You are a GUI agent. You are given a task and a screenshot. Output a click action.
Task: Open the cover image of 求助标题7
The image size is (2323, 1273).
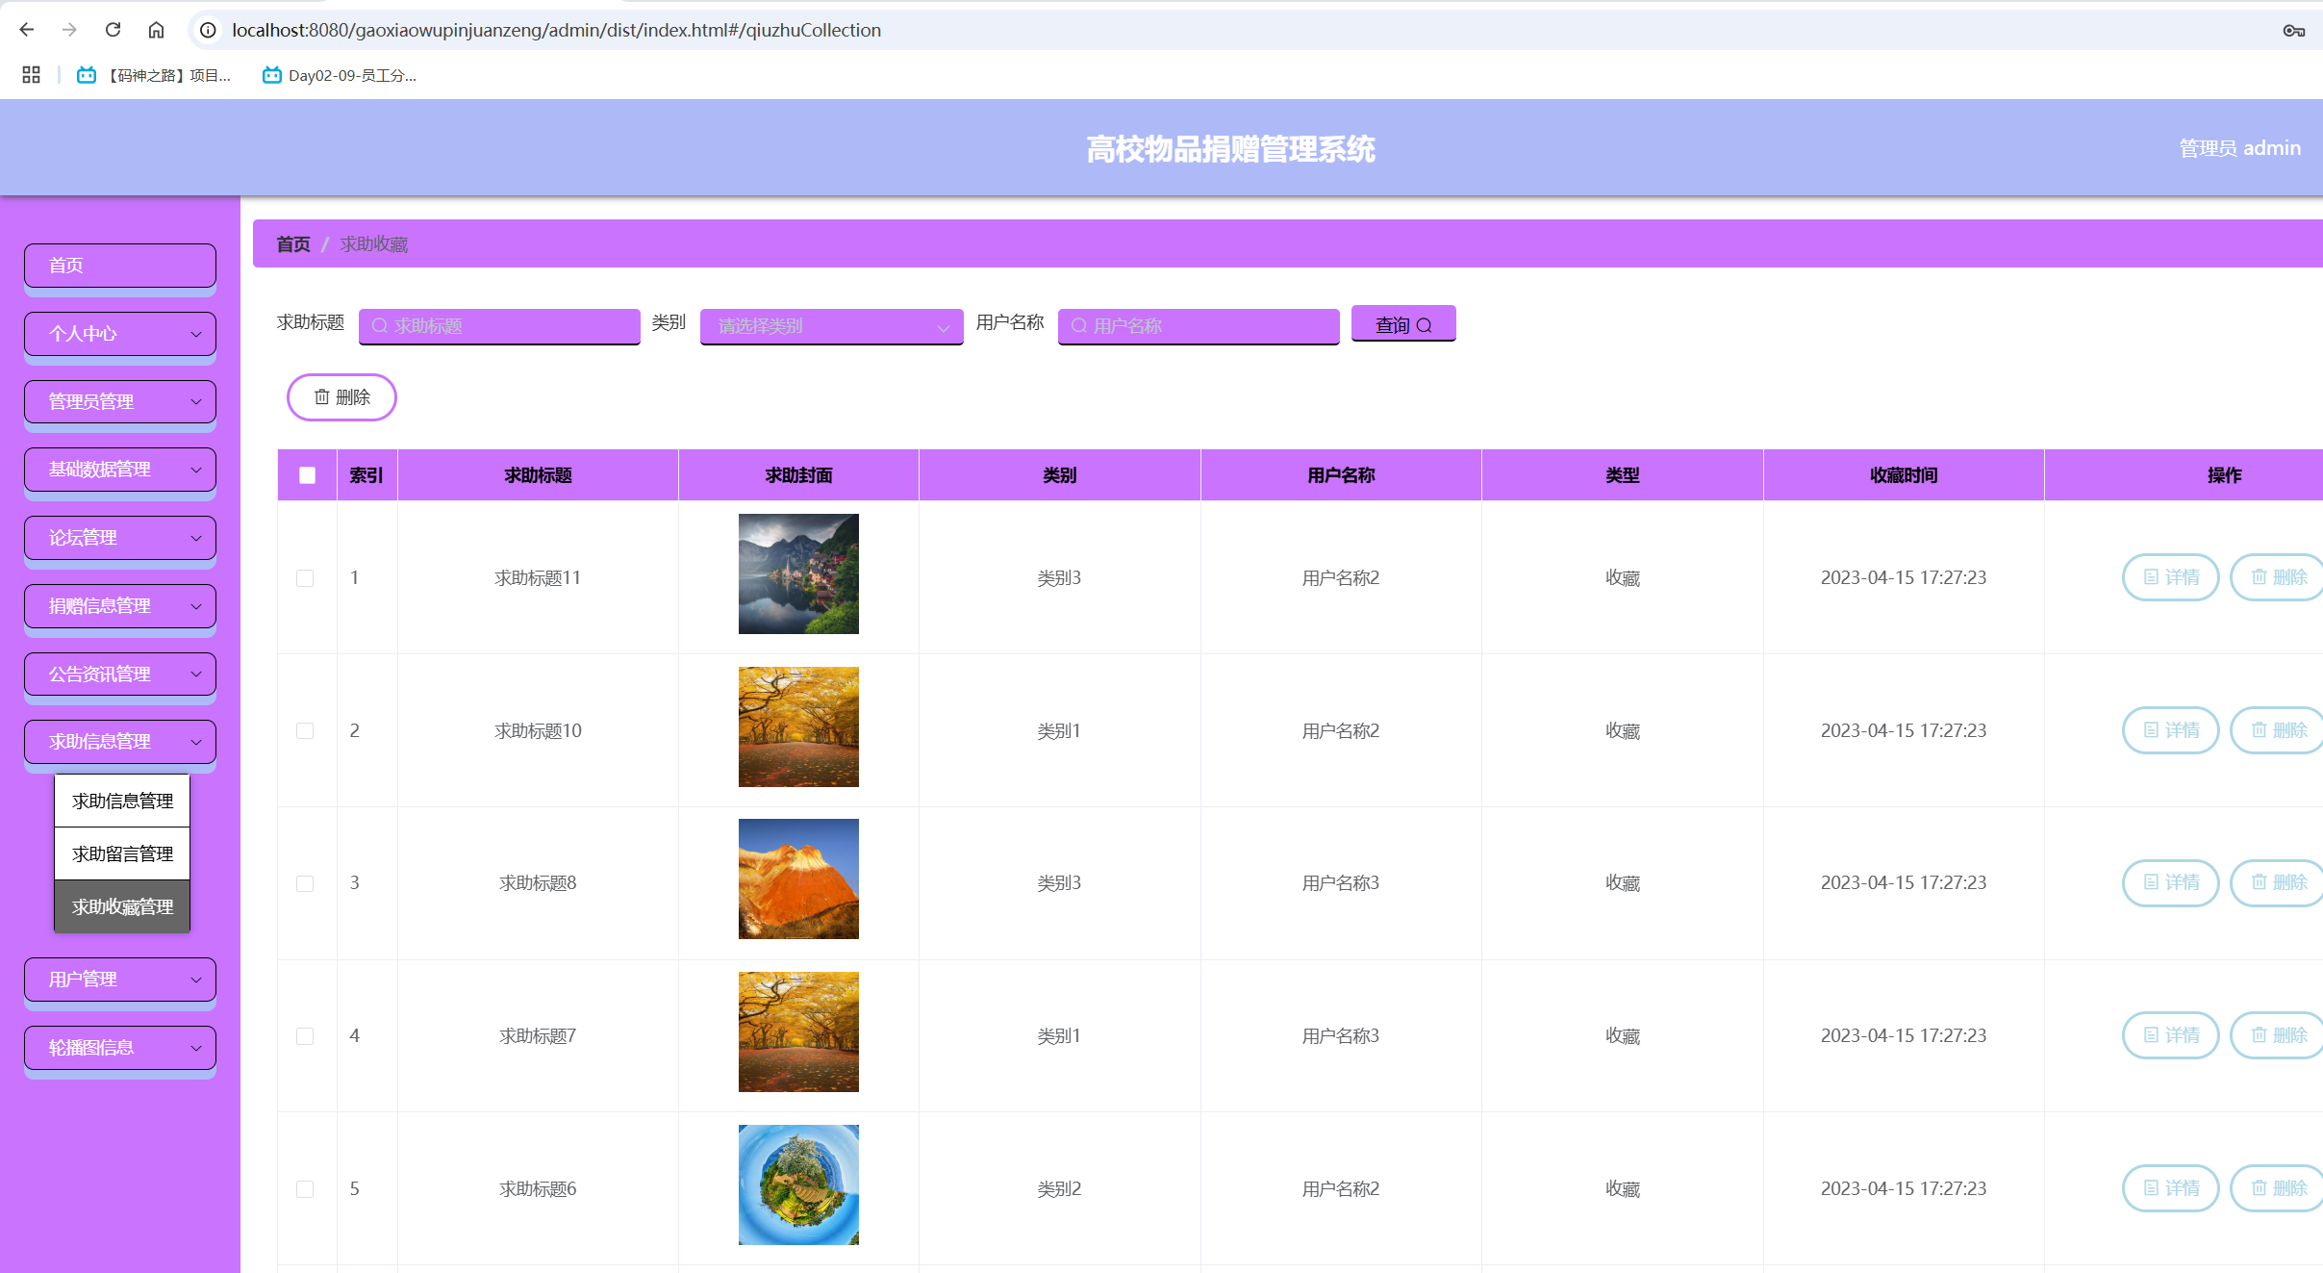coord(798,1031)
